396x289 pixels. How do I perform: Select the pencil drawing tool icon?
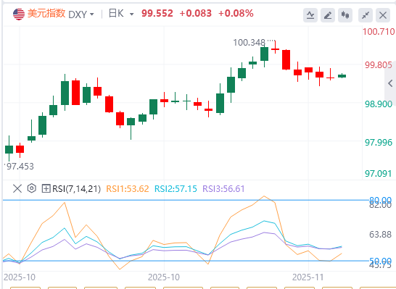click(328, 15)
